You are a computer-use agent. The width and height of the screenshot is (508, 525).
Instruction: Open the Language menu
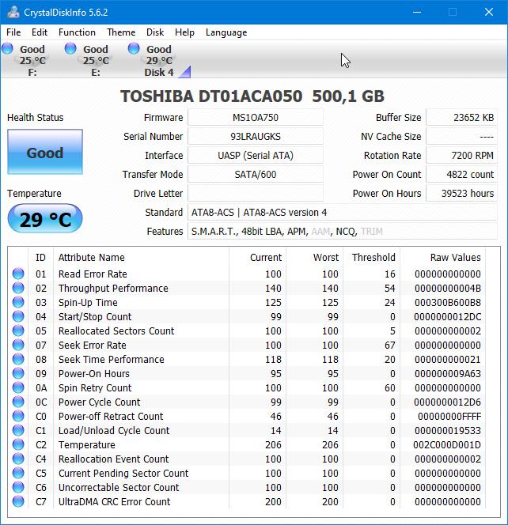(226, 32)
